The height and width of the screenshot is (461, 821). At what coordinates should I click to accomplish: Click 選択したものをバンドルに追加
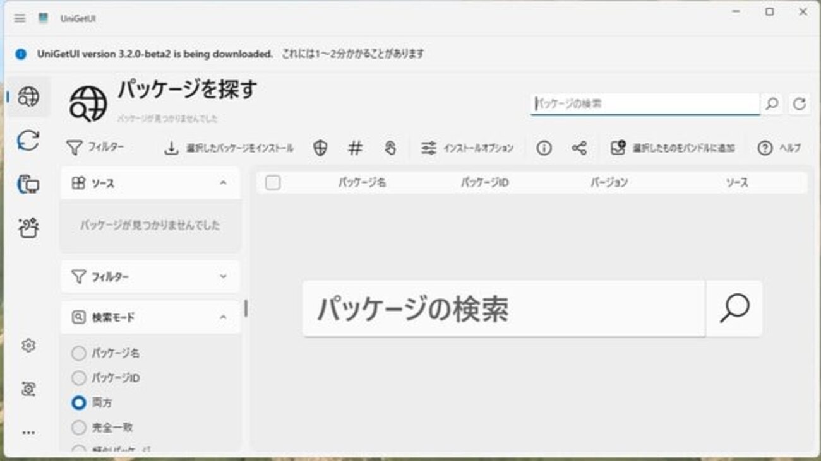point(673,148)
